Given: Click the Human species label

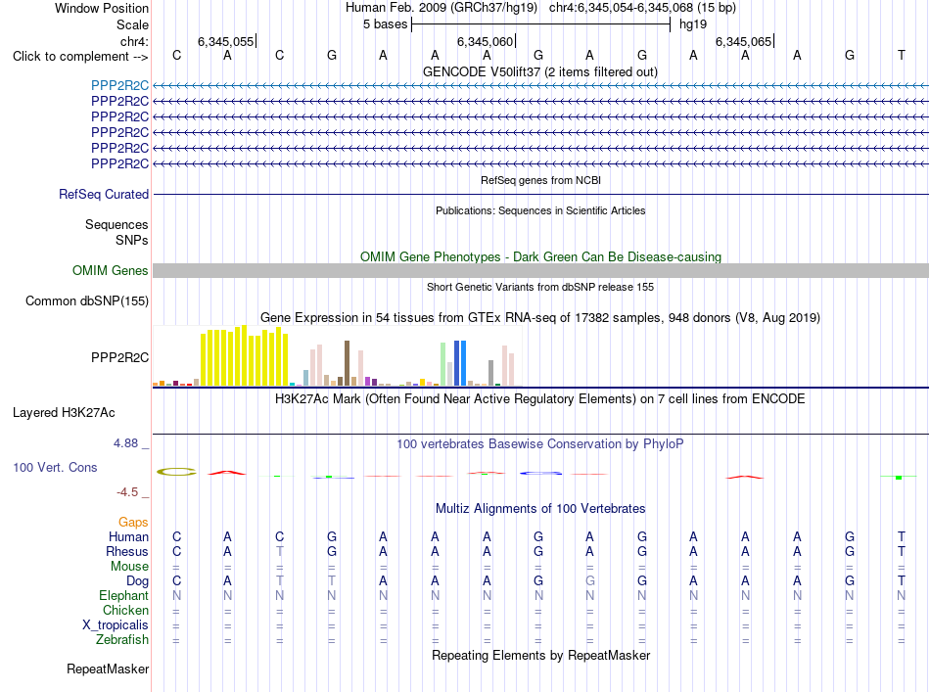Looking at the screenshot, I should point(128,536).
